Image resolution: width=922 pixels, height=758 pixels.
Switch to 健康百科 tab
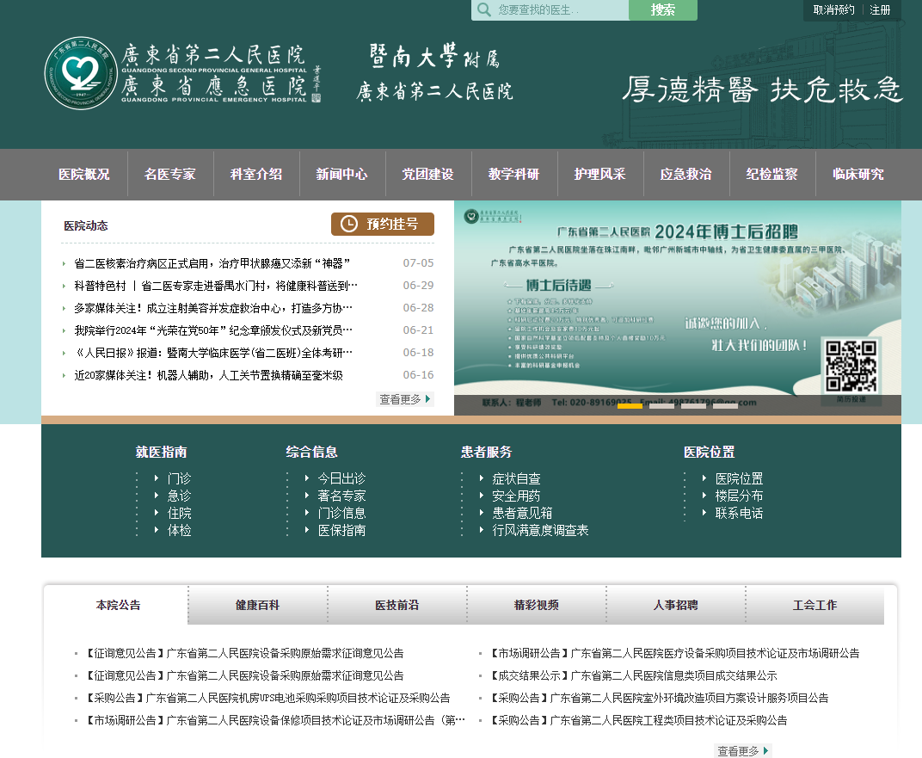coord(257,605)
